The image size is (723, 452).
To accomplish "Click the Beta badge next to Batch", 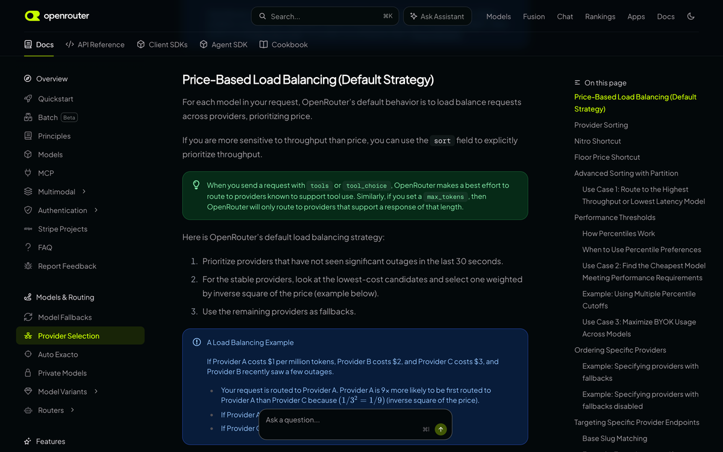I will pyautogui.click(x=69, y=118).
